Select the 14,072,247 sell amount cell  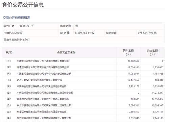pyautogui.click(x=158, y=93)
